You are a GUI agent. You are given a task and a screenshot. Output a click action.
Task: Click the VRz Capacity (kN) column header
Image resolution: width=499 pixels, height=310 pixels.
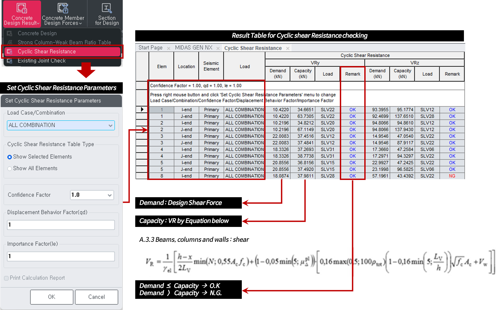tap(402, 74)
